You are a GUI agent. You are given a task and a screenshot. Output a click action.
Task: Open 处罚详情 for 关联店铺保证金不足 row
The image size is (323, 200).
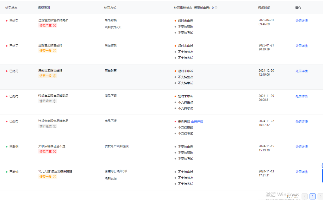[x=301, y=147]
